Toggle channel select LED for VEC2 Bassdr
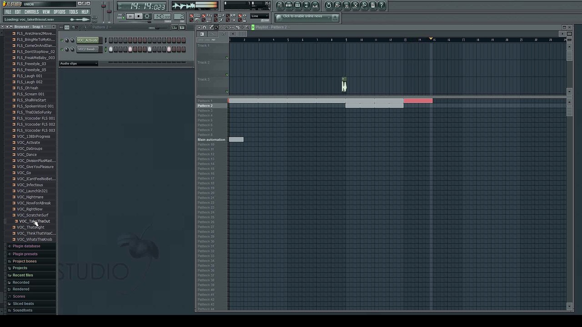582x327 pixels. pos(106,49)
